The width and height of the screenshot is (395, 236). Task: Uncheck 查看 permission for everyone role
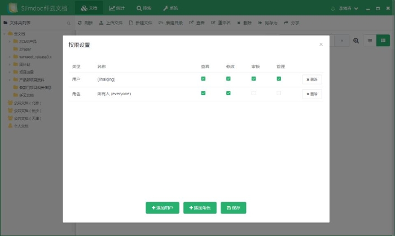click(x=203, y=93)
